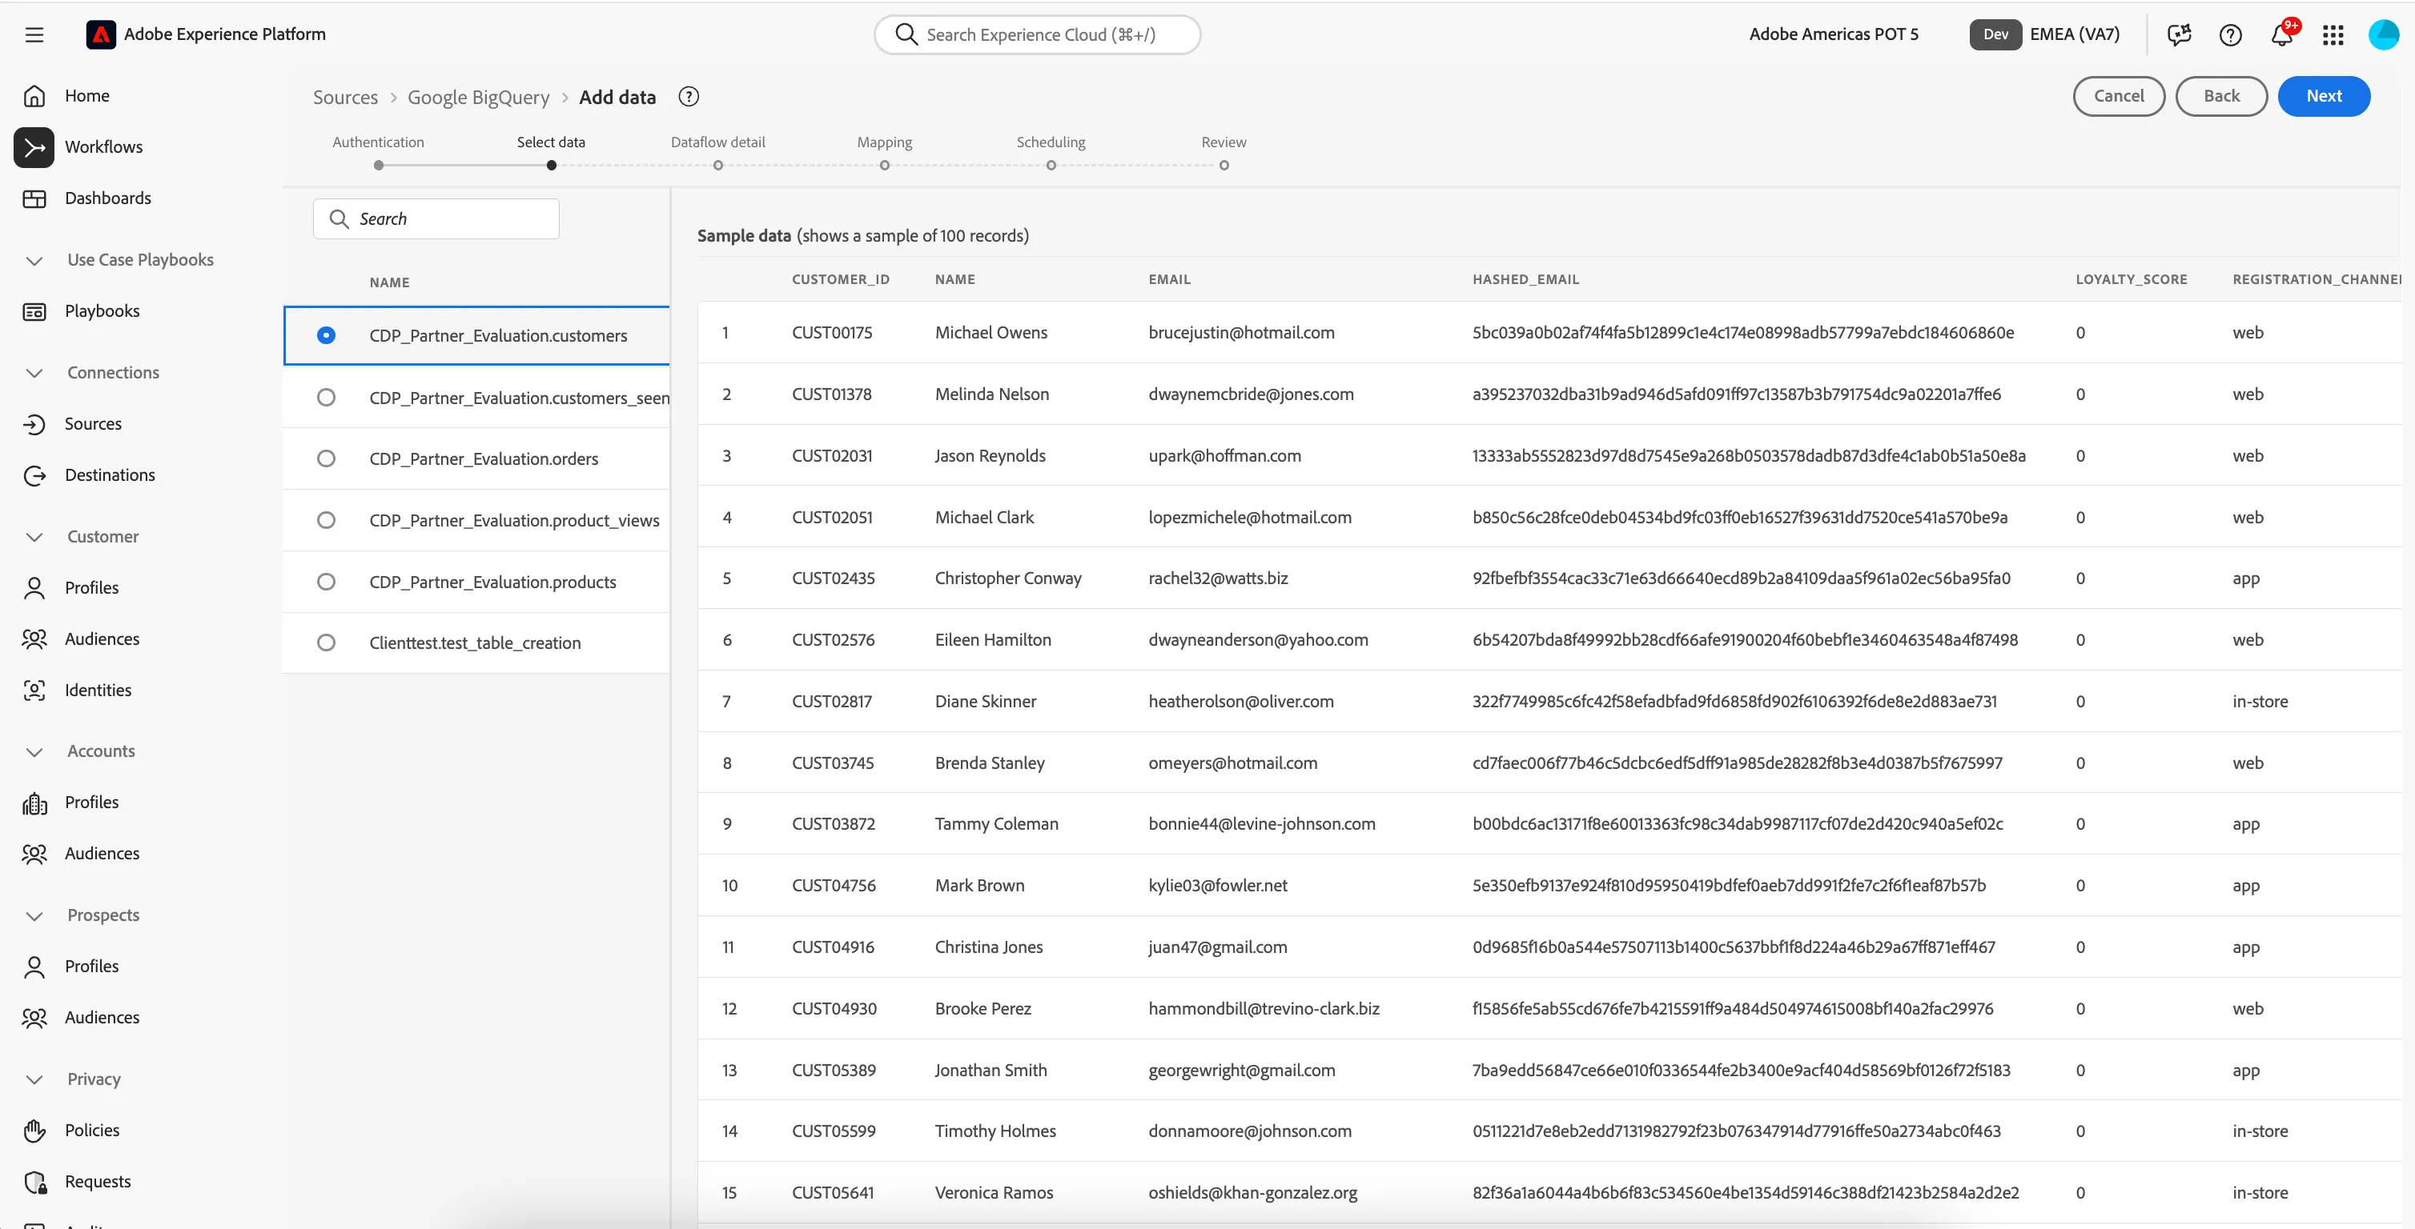The width and height of the screenshot is (2415, 1229).
Task: Click the Google BigQuery breadcrumb
Action: pos(478,98)
